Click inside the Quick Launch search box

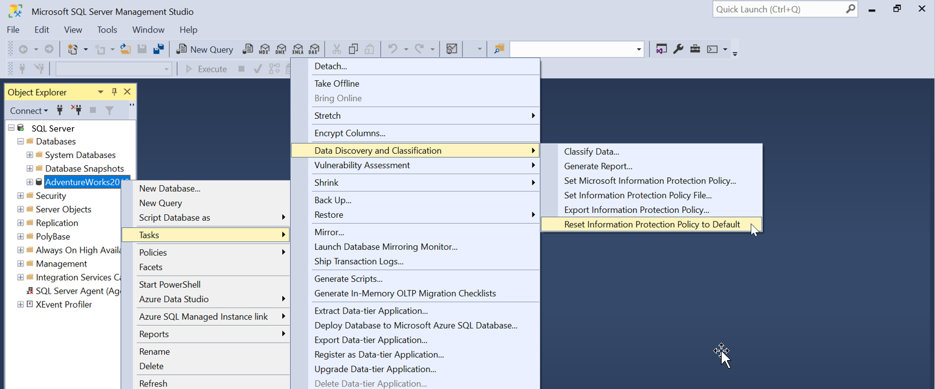780,9
